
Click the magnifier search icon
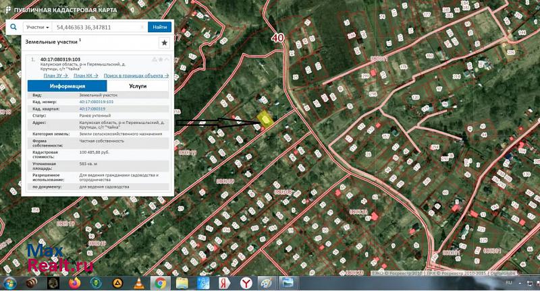[x=13, y=27]
